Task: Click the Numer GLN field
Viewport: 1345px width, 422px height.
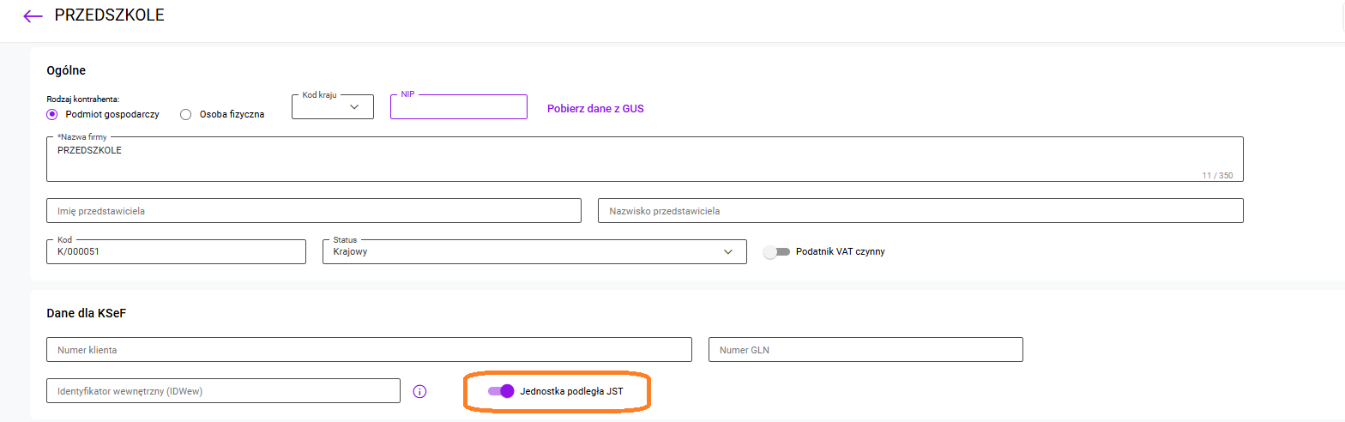Action: (x=865, y=350)
